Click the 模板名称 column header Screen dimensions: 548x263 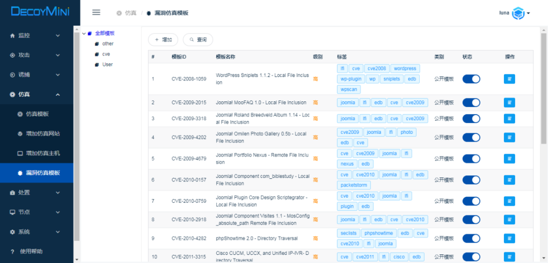click(x=226, y=57)
